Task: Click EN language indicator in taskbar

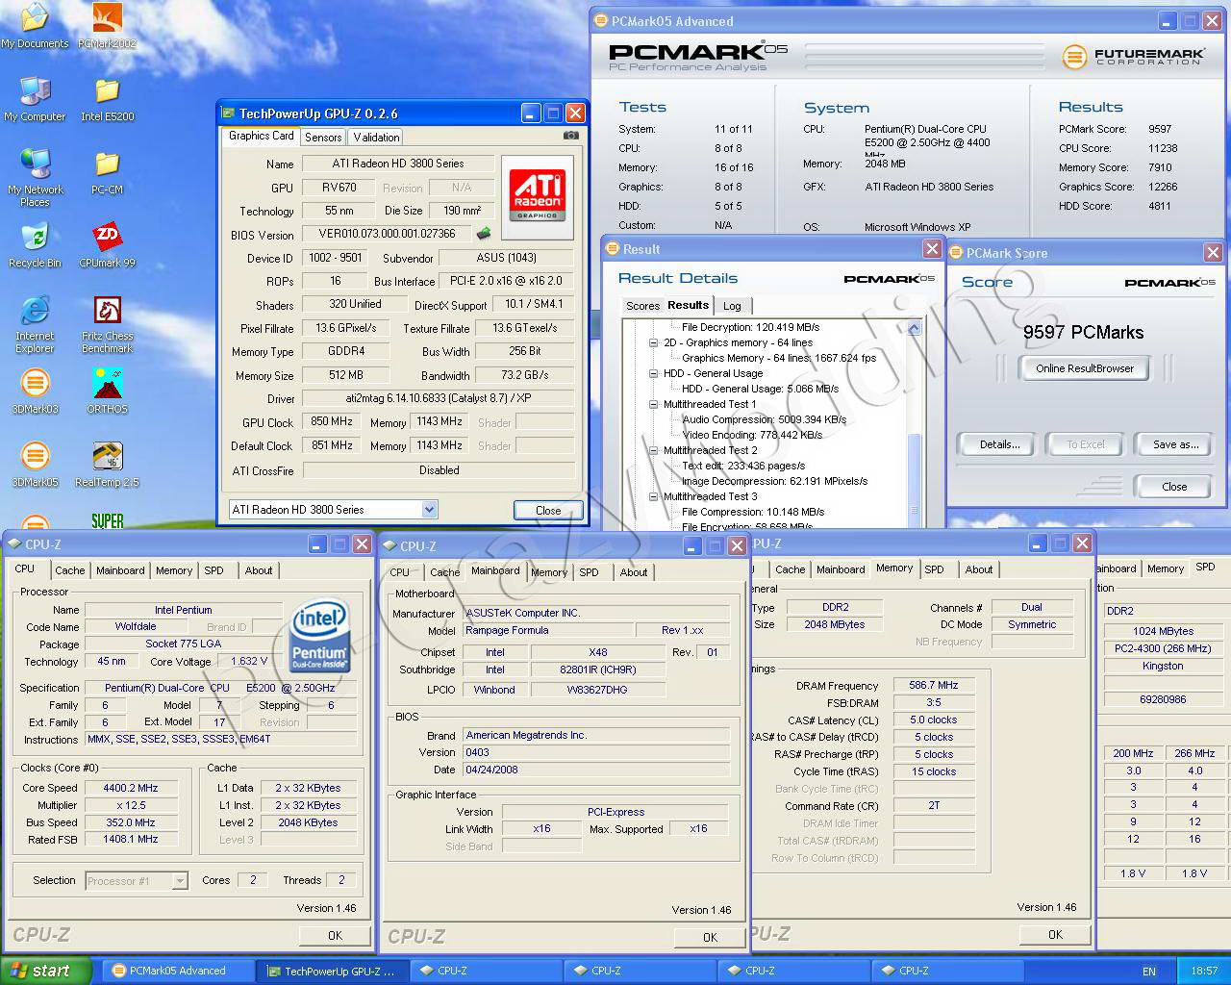Action: click(1149, 972)
